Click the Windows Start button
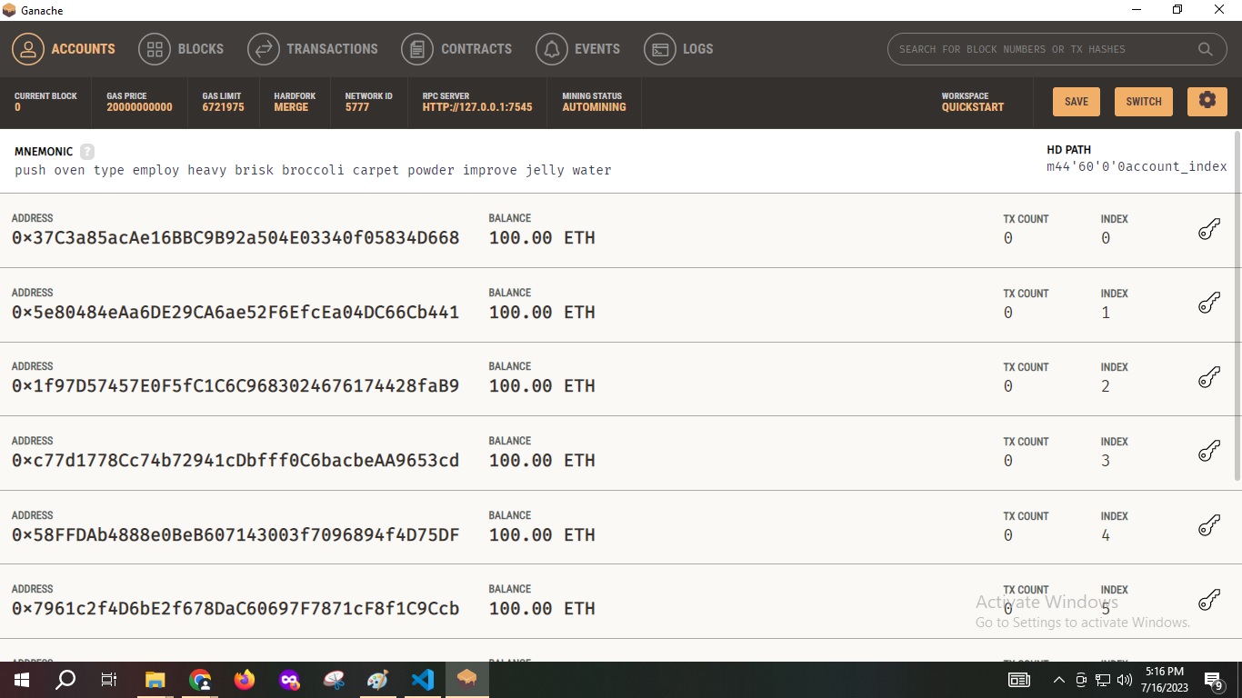This screenshot has height=698, width=1242. click(x=20, y=679)
